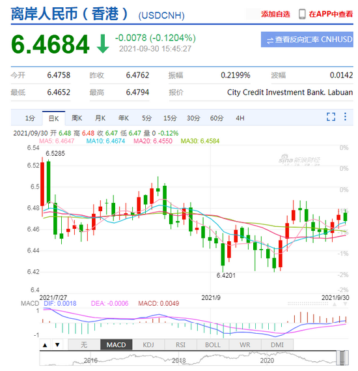
Task: Click the 2016 area of overview timeline
Action: tap(90, 361)
